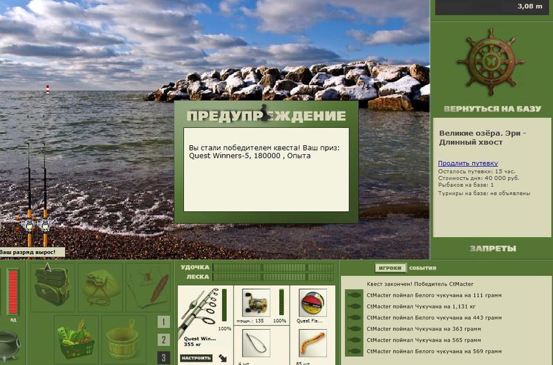Select rod slot 3
The height and width of the screenshot is (365, 553).
point(163,357)
